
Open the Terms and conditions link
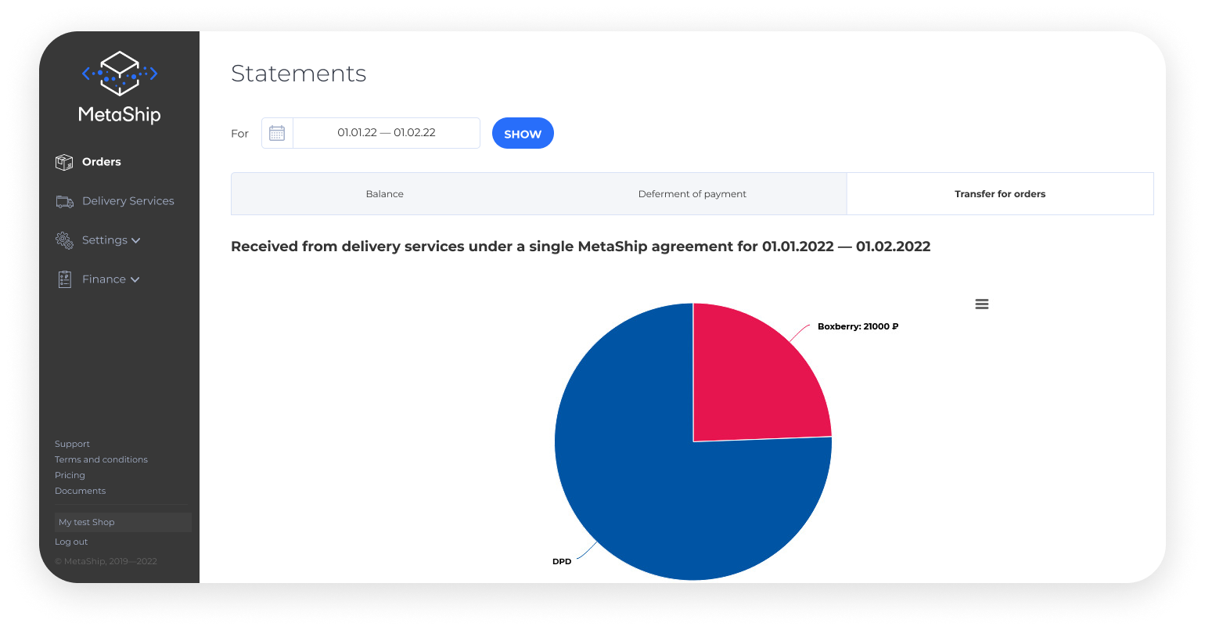(101, 459)
